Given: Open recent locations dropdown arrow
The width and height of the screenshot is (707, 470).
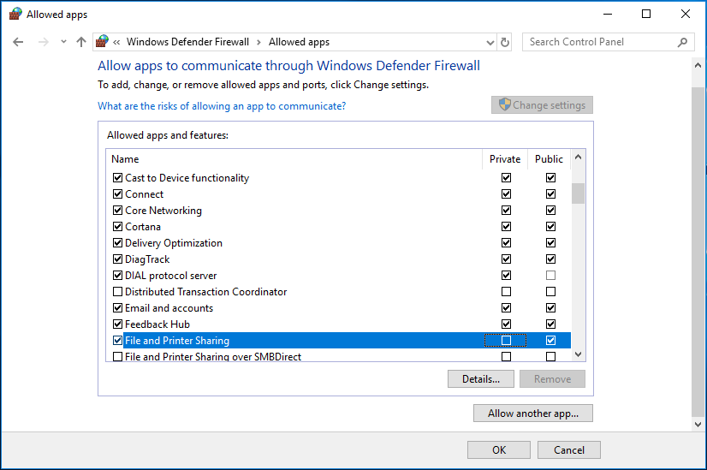Looking at the screenshot, I should click(63, 42).
